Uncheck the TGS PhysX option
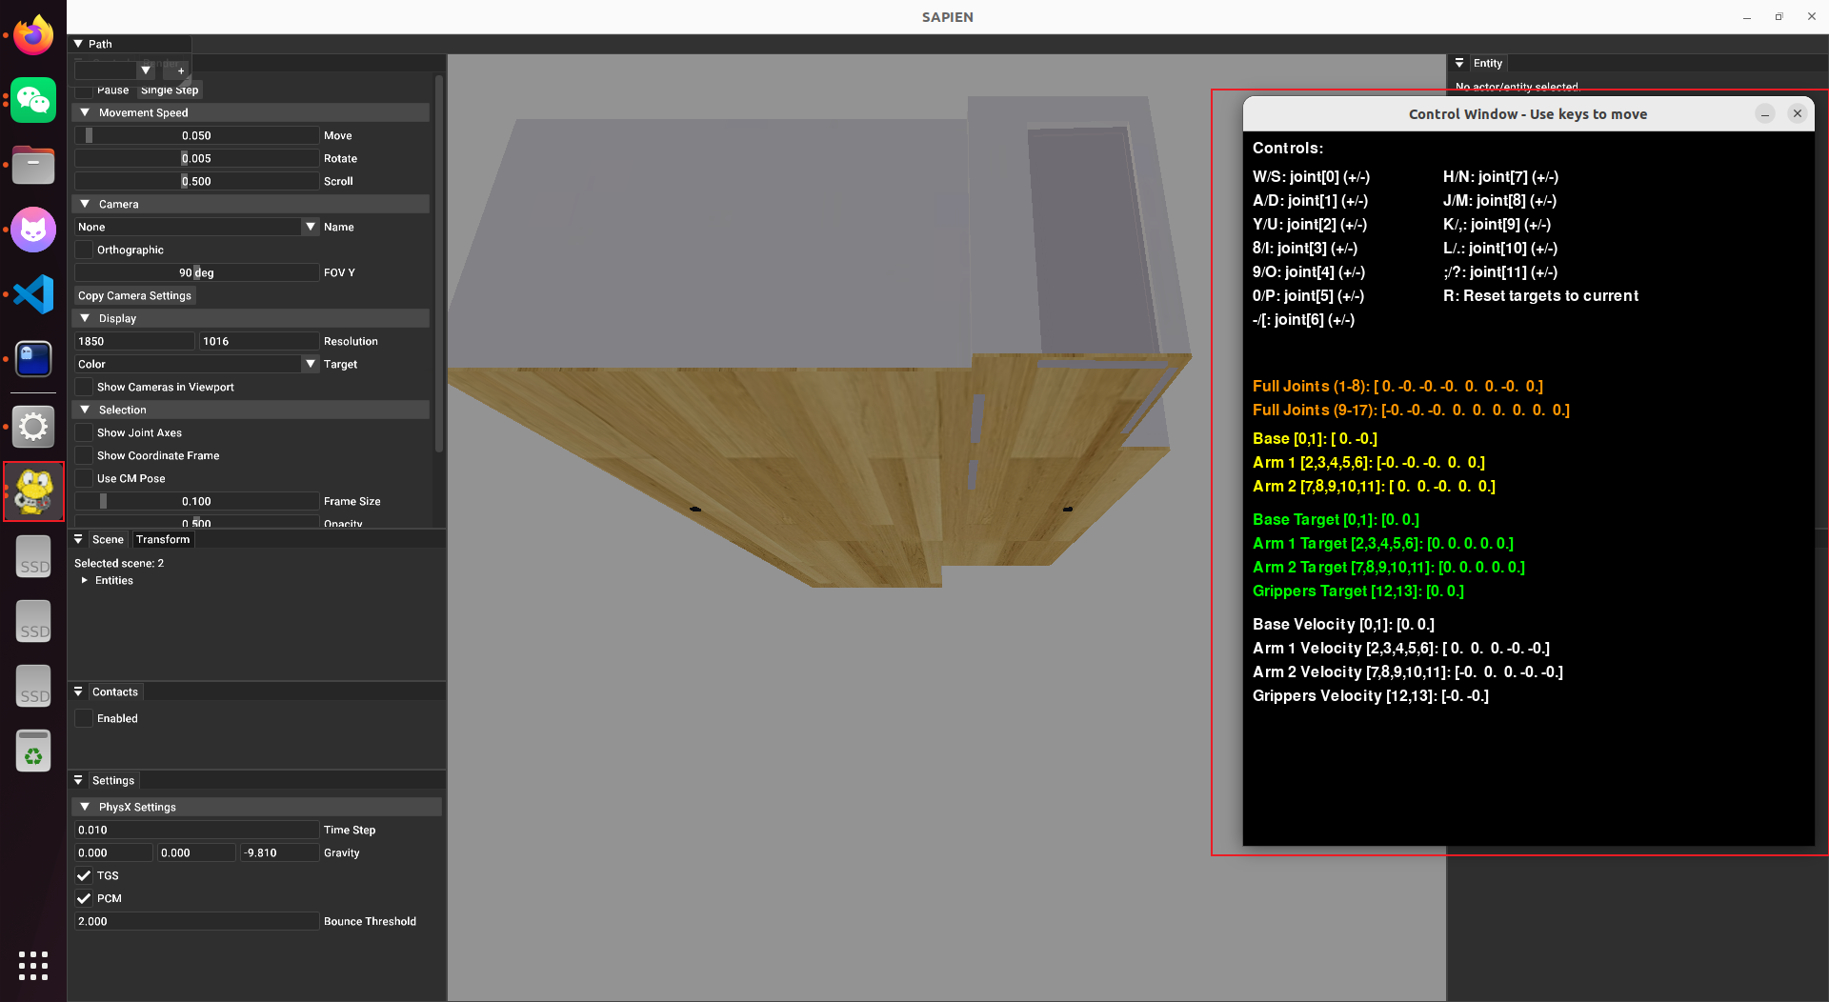The height and width of the screenshot is (1002, 1829). [x=85, y=875]
